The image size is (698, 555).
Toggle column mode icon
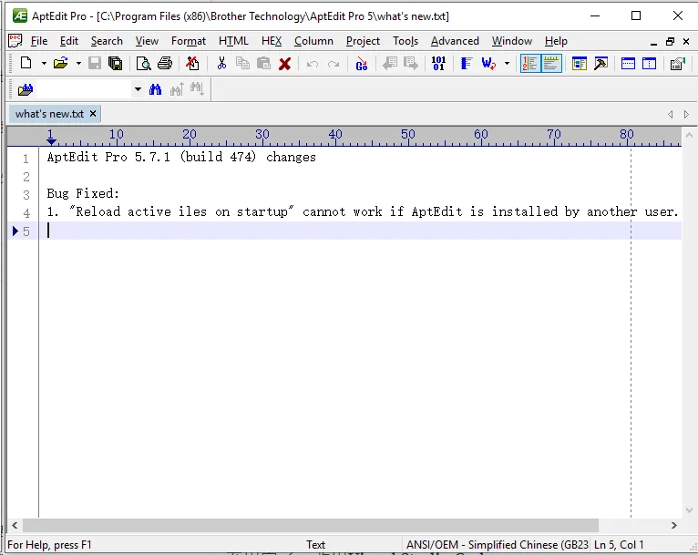(x=466, y=63)
